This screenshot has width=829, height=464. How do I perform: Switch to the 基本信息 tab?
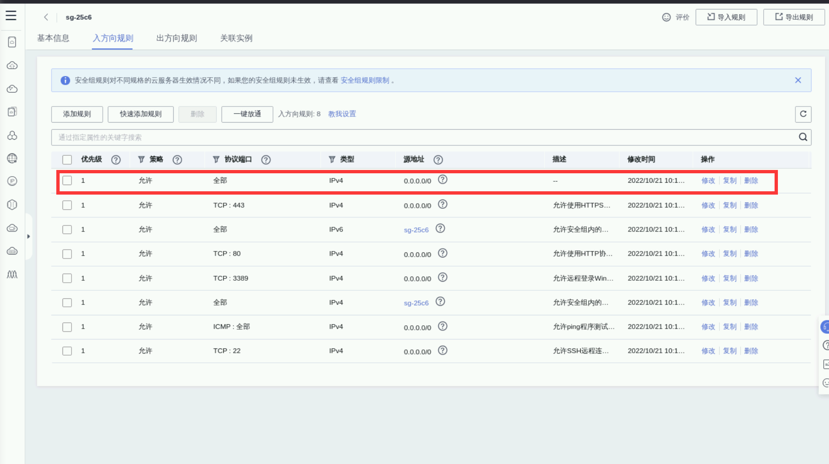click(53, 38)
